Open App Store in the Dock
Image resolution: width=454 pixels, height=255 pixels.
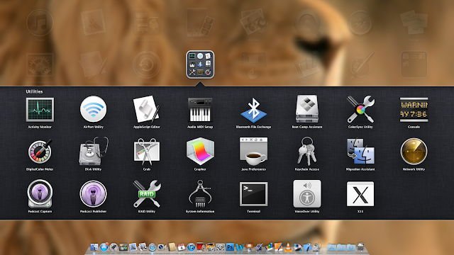tap(104, 247)
